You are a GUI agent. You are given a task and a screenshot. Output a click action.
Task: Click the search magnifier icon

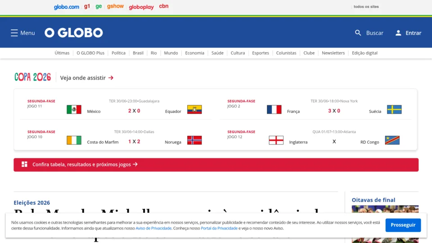(358, 33)
